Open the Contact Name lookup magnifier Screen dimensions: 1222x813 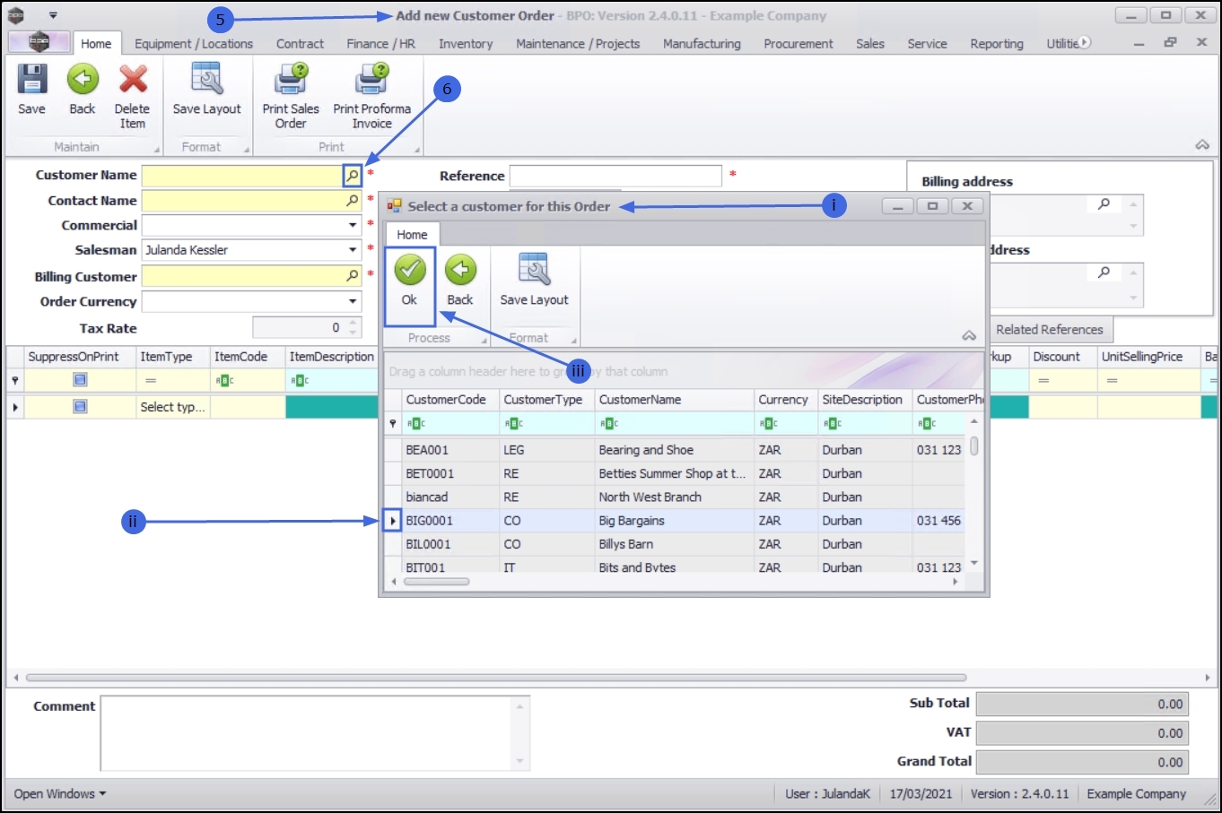353,201
